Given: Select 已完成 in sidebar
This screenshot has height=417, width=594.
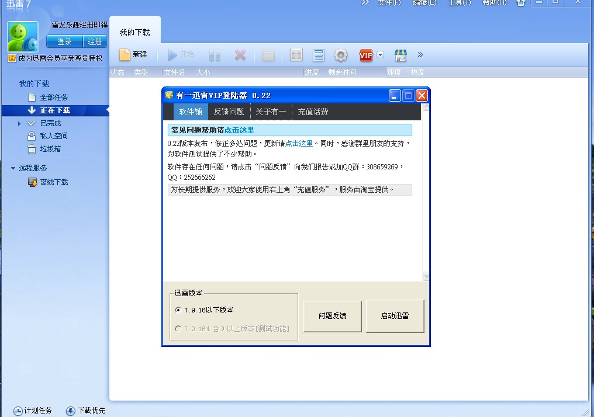Looking at the screenshot, I should 50,123.
